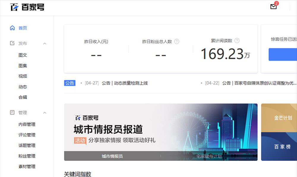The image size is (297, 177).
Task: Click the [04-22] announcement date
Action: [x=212, y=83]
